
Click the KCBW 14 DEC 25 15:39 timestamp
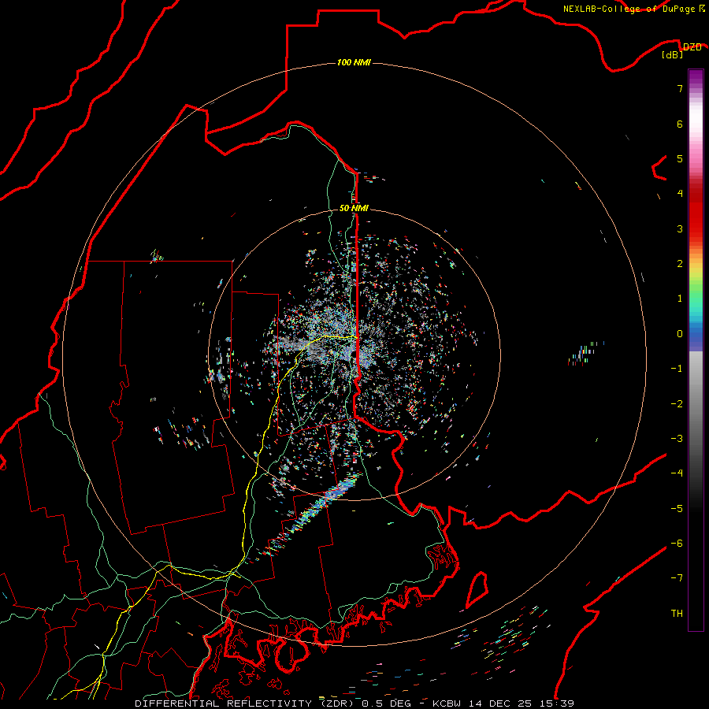point(503,703)
